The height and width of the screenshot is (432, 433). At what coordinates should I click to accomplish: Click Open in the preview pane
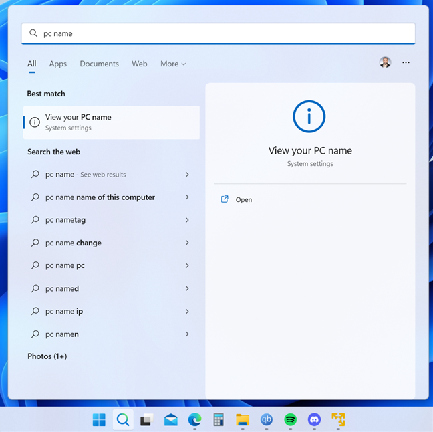click(x=243, y=199)
